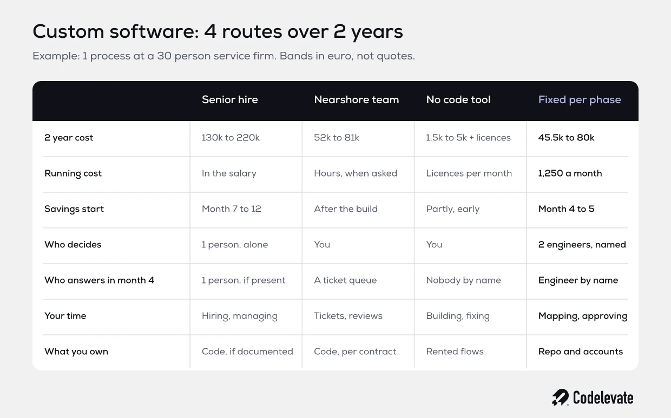The width and height of the screenshot is (671, 418).
Task: Click the 'Your time' row label
Action: [65, 316]
